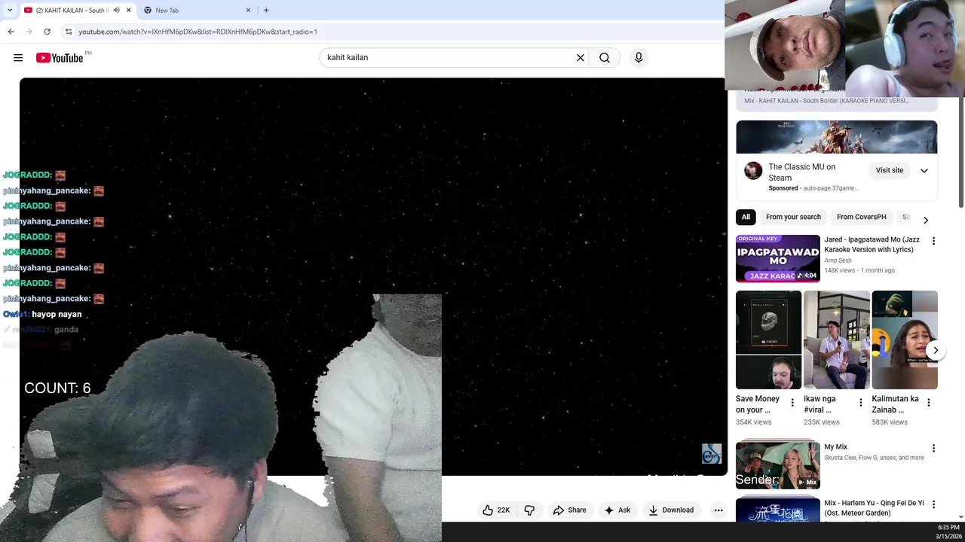
Task: Click the Visit site button
Action: click(889, 170)
